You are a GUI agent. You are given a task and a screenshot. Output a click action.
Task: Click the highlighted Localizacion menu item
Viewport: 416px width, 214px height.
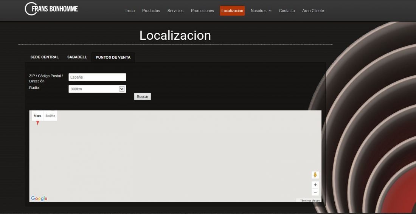(232, 11)
